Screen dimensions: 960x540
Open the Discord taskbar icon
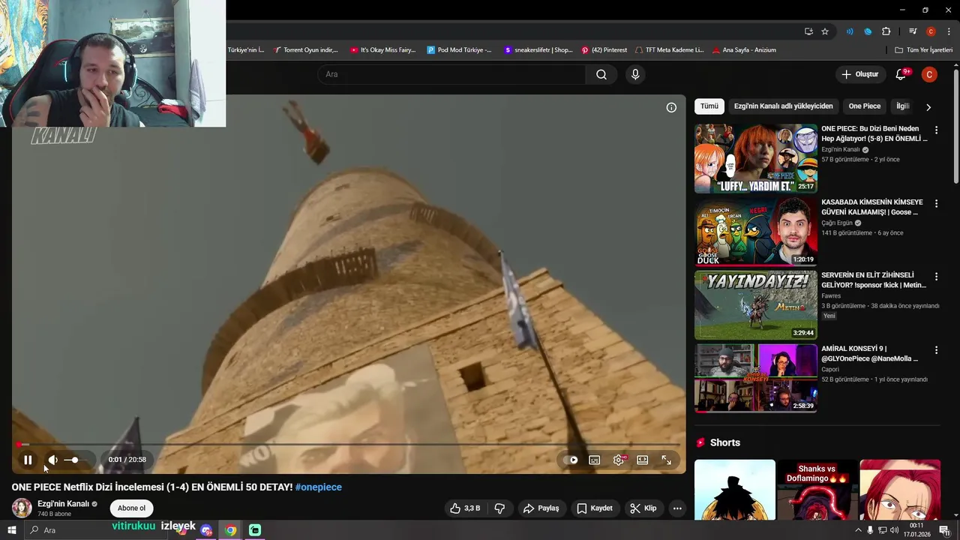coord(207,530)
